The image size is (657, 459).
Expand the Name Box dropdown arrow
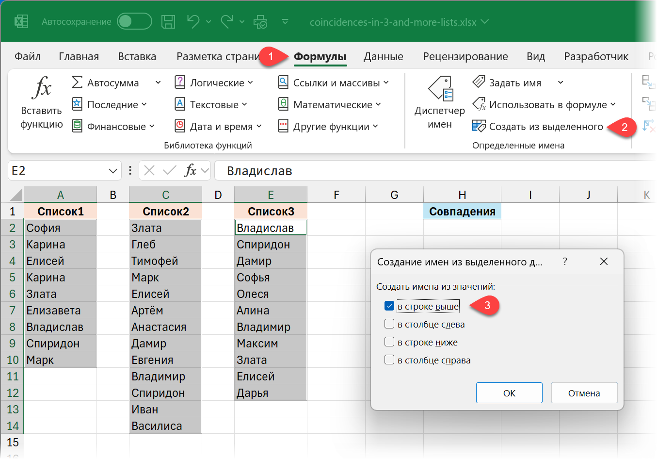[x=113, y=171]
